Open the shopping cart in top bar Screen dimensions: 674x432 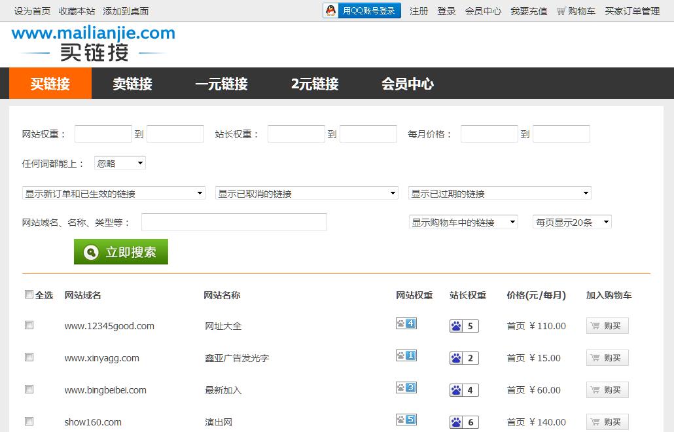tap(576, 11)
